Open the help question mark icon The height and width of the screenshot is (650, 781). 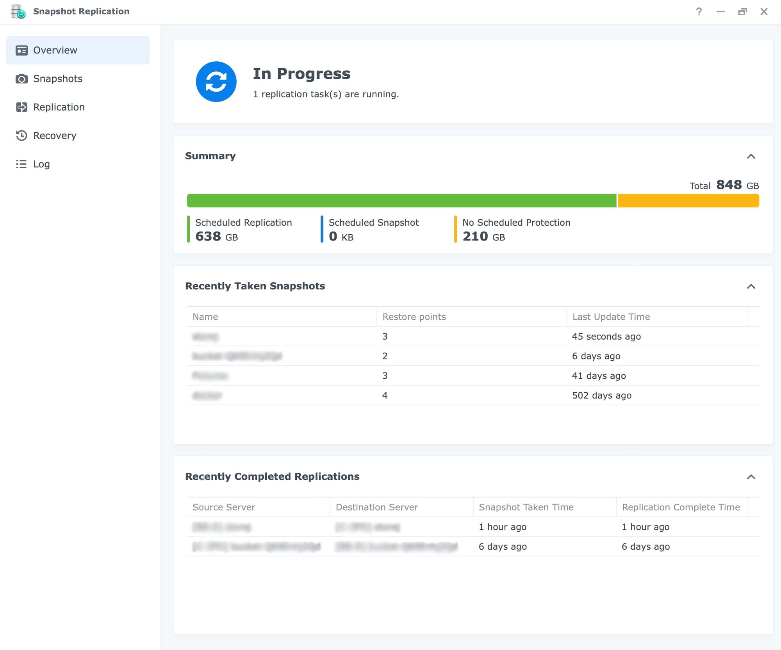pos(699,12)
